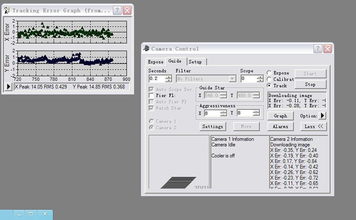Click Aggressiveness X field
356x220 pixels.
tap(212, 113)
